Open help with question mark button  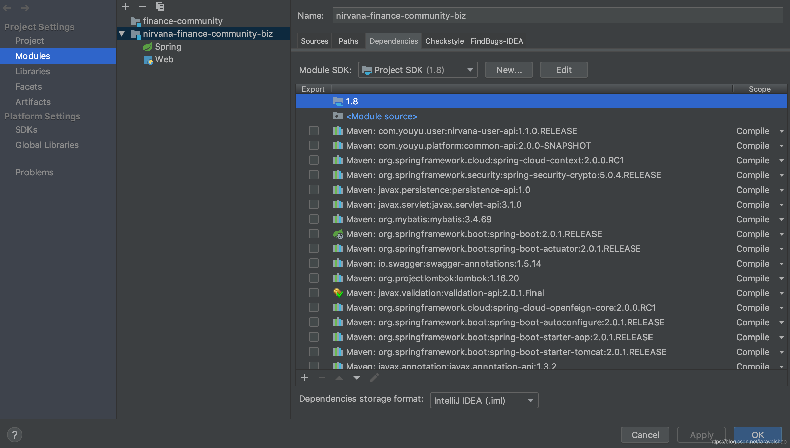click(15, 435)
